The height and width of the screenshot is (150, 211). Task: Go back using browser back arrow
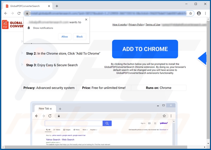[6, 13]
